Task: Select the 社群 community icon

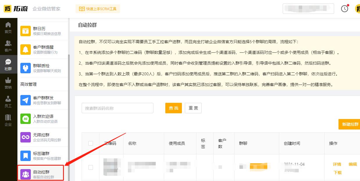Action: [8, 62]
